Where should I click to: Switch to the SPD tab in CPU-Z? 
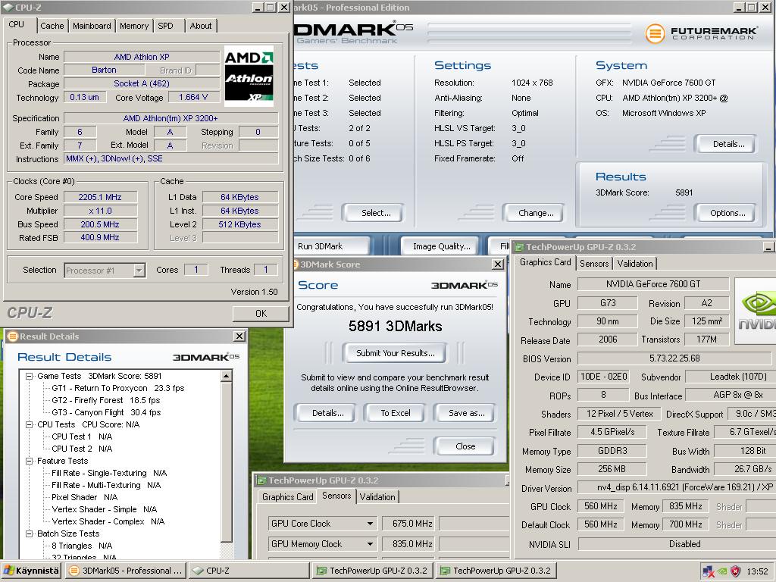(166, 26)
